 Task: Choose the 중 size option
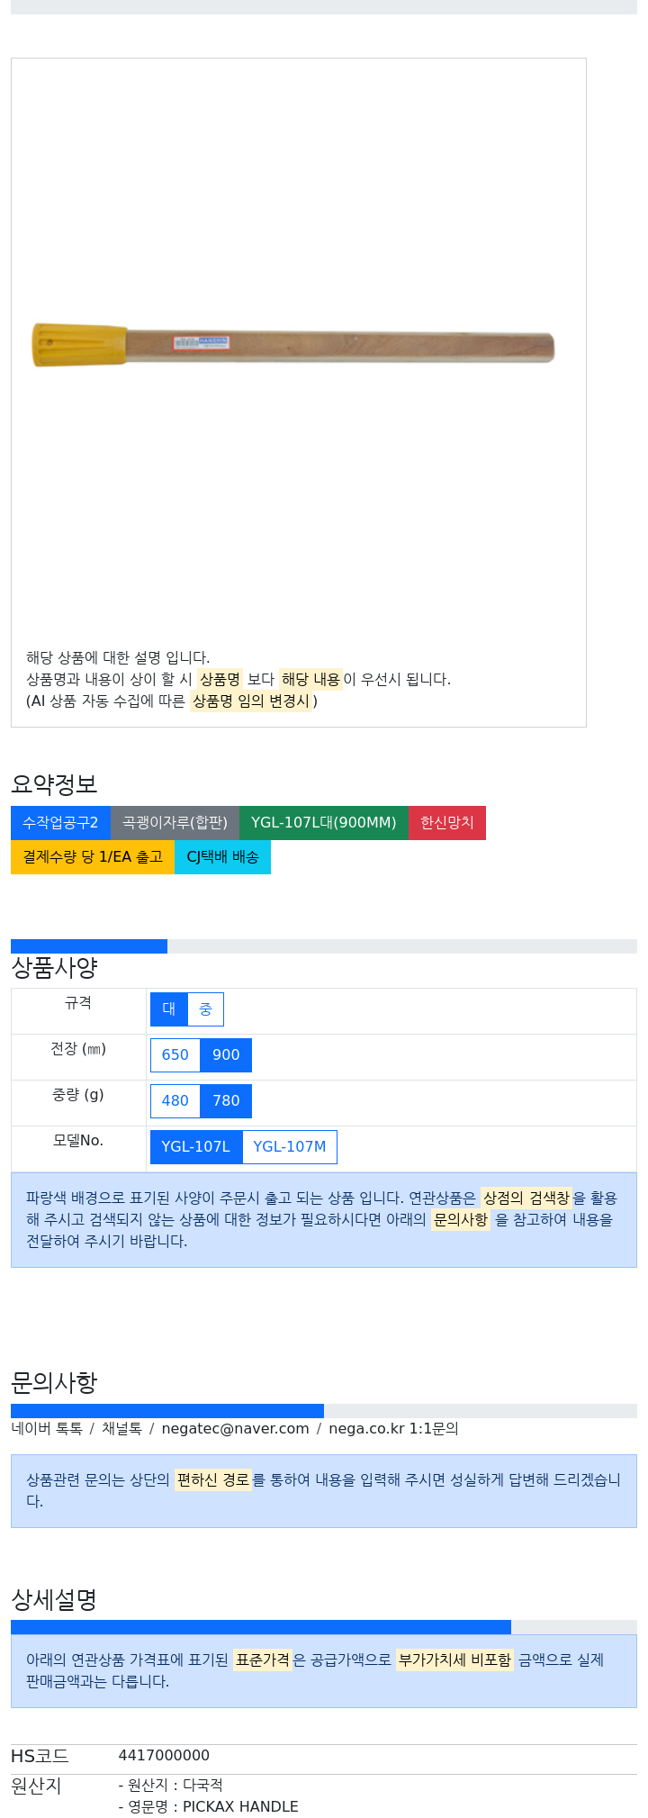[205, 1009]
